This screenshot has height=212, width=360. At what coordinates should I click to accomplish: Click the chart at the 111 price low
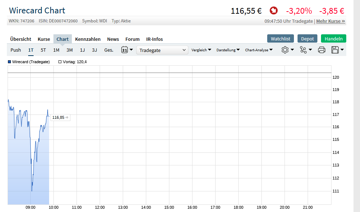click(x=32, y=191)
